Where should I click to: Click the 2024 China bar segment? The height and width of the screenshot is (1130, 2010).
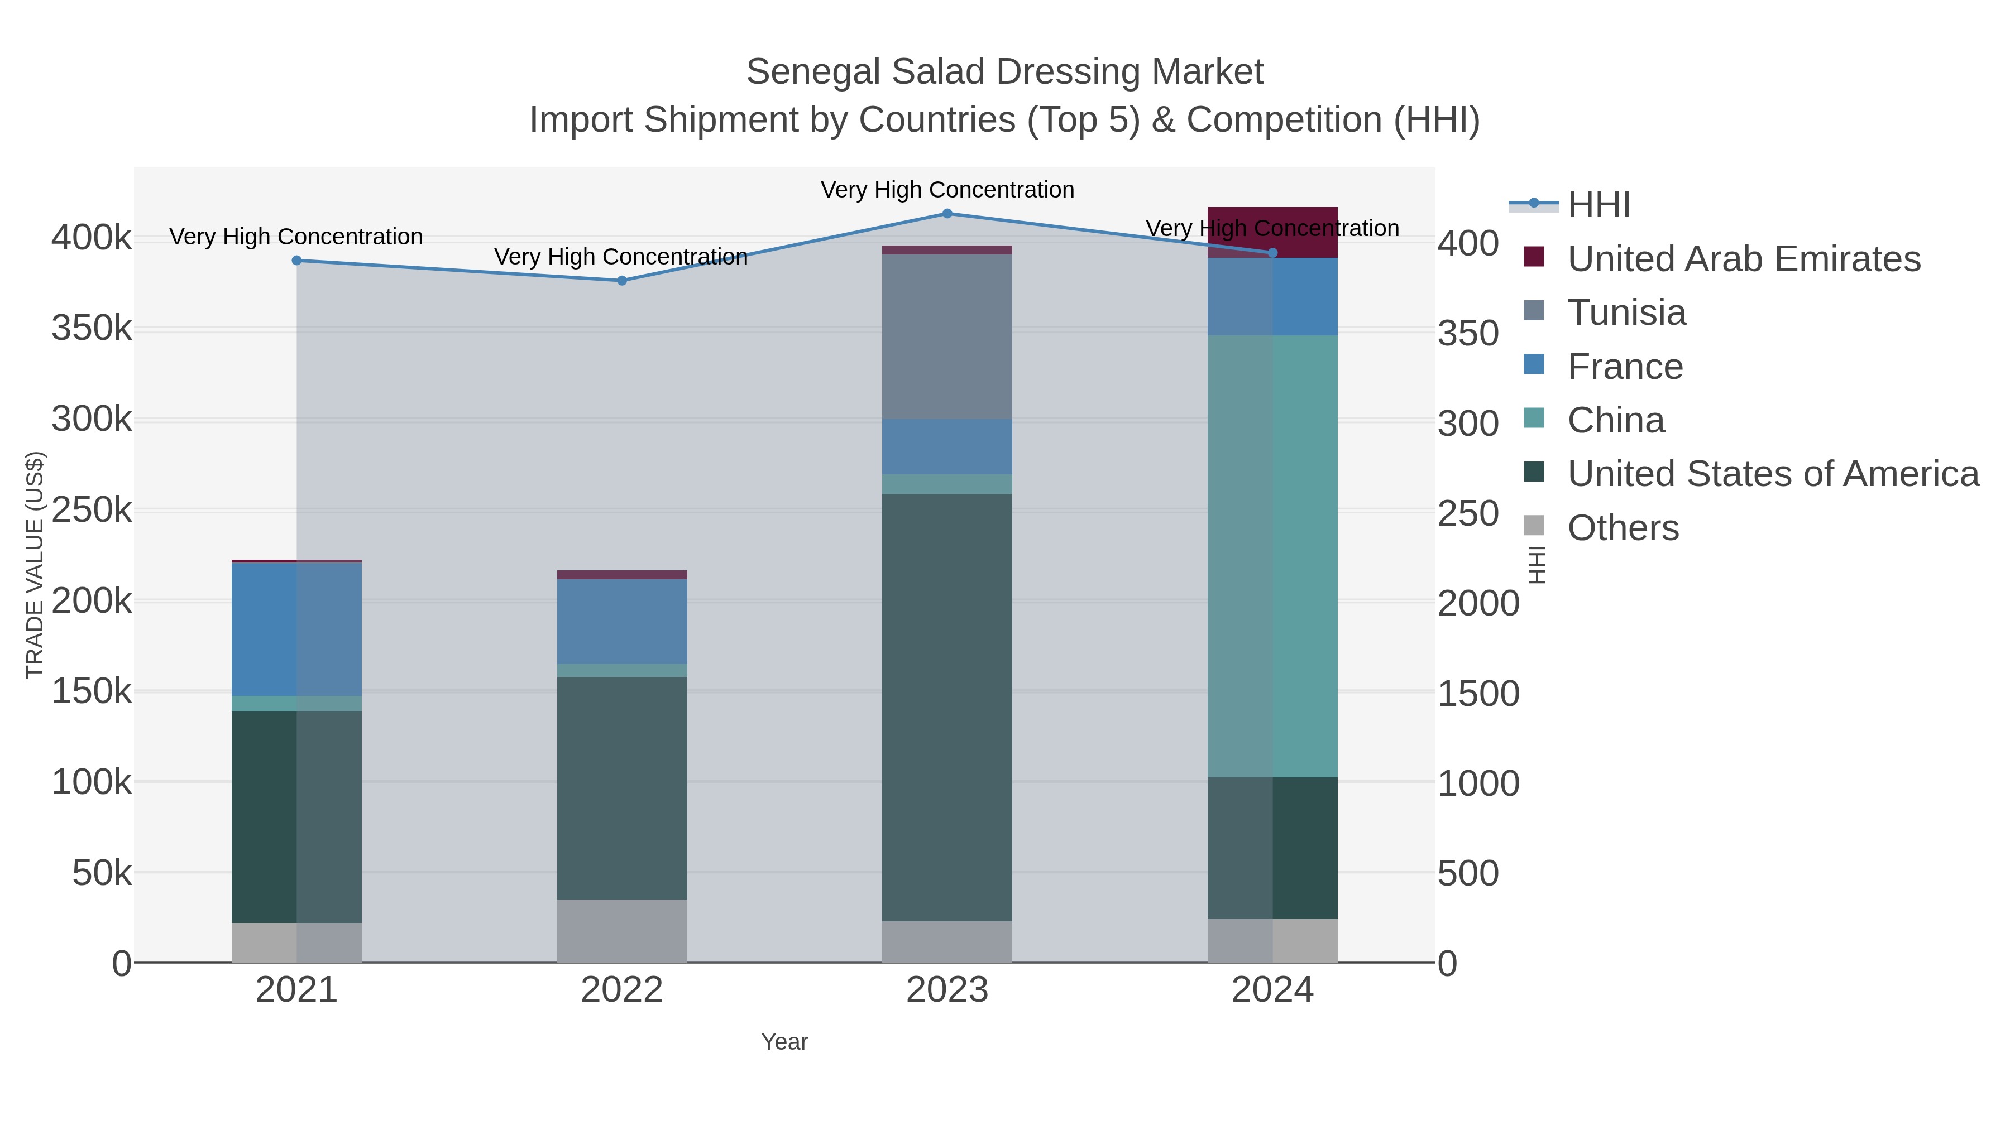pyautogui.click(x=1272, y=556)
